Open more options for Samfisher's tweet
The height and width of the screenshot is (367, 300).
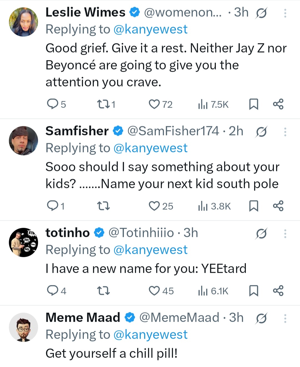(285, 132)
